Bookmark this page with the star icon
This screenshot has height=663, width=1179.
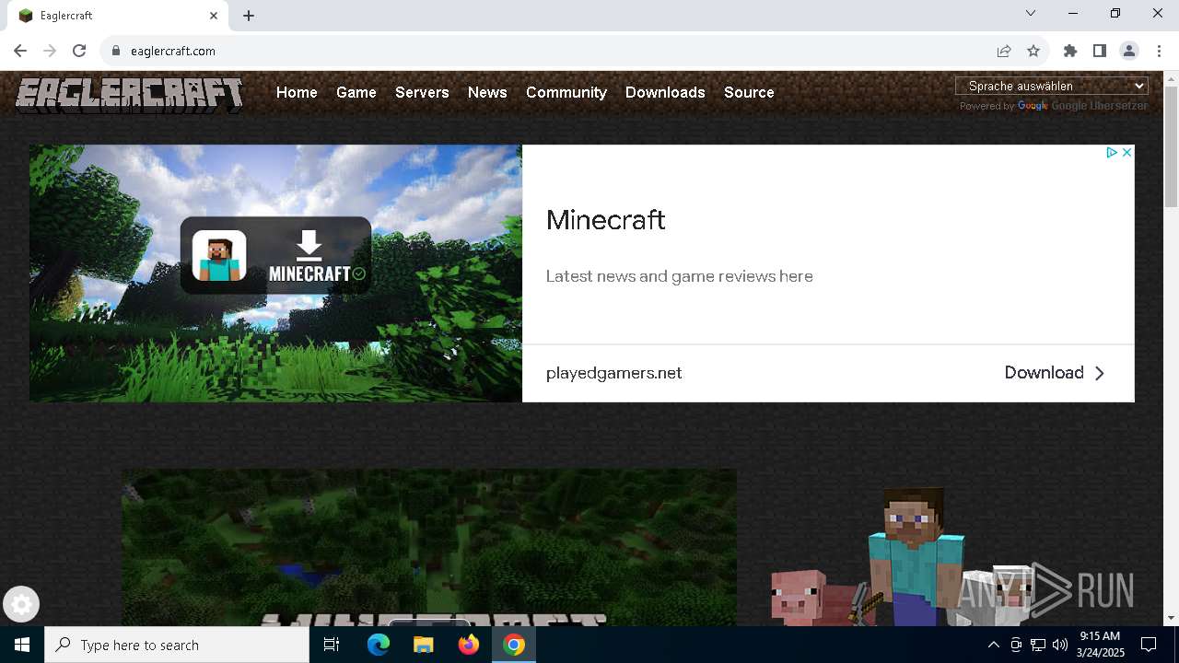pos(1033,51)
